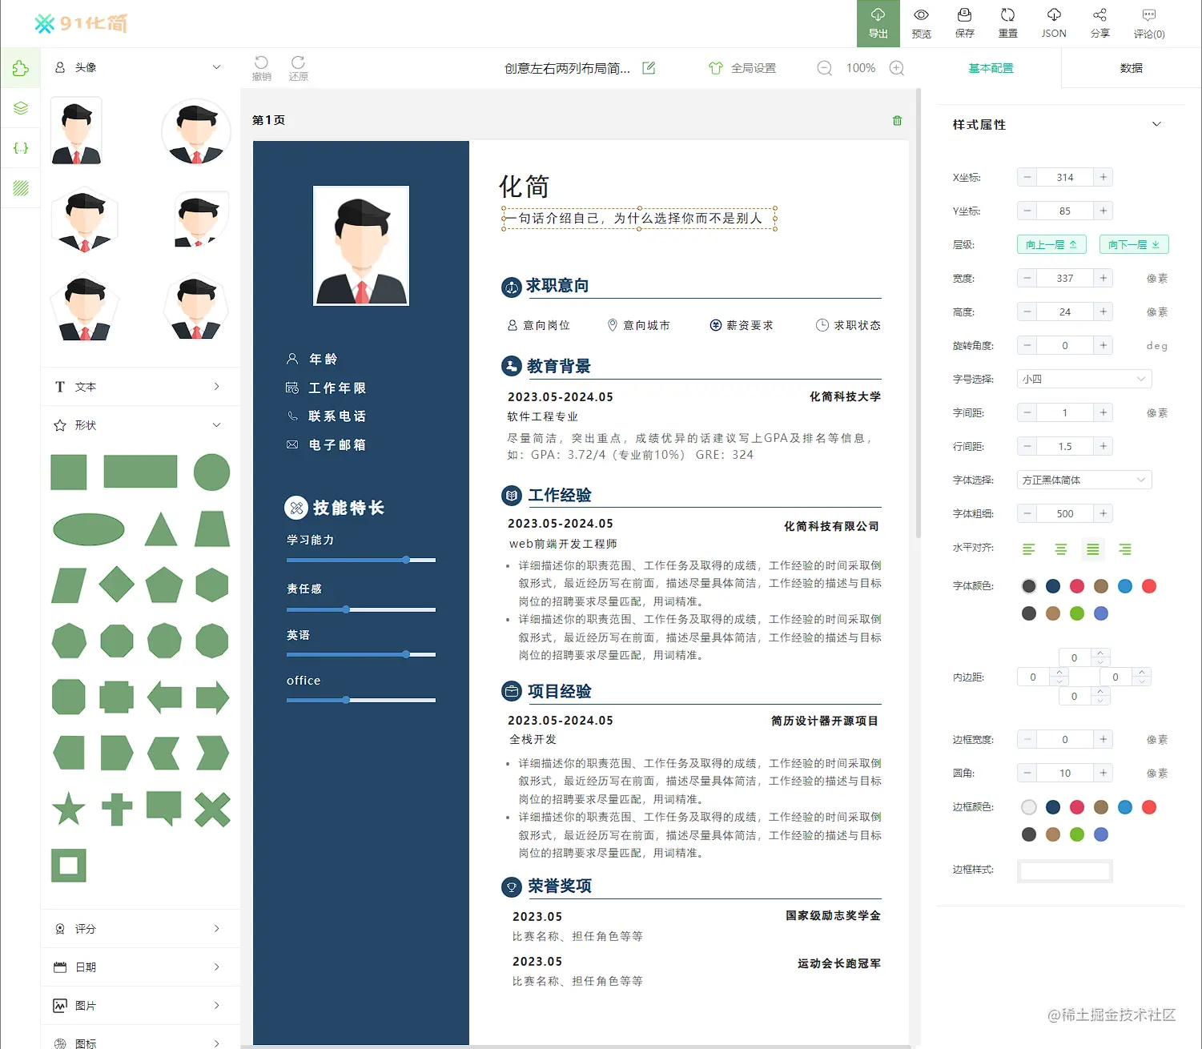Collapse the 样式属性 style properties panel
The image size is (1202, 1049).
coord(1156,124)
